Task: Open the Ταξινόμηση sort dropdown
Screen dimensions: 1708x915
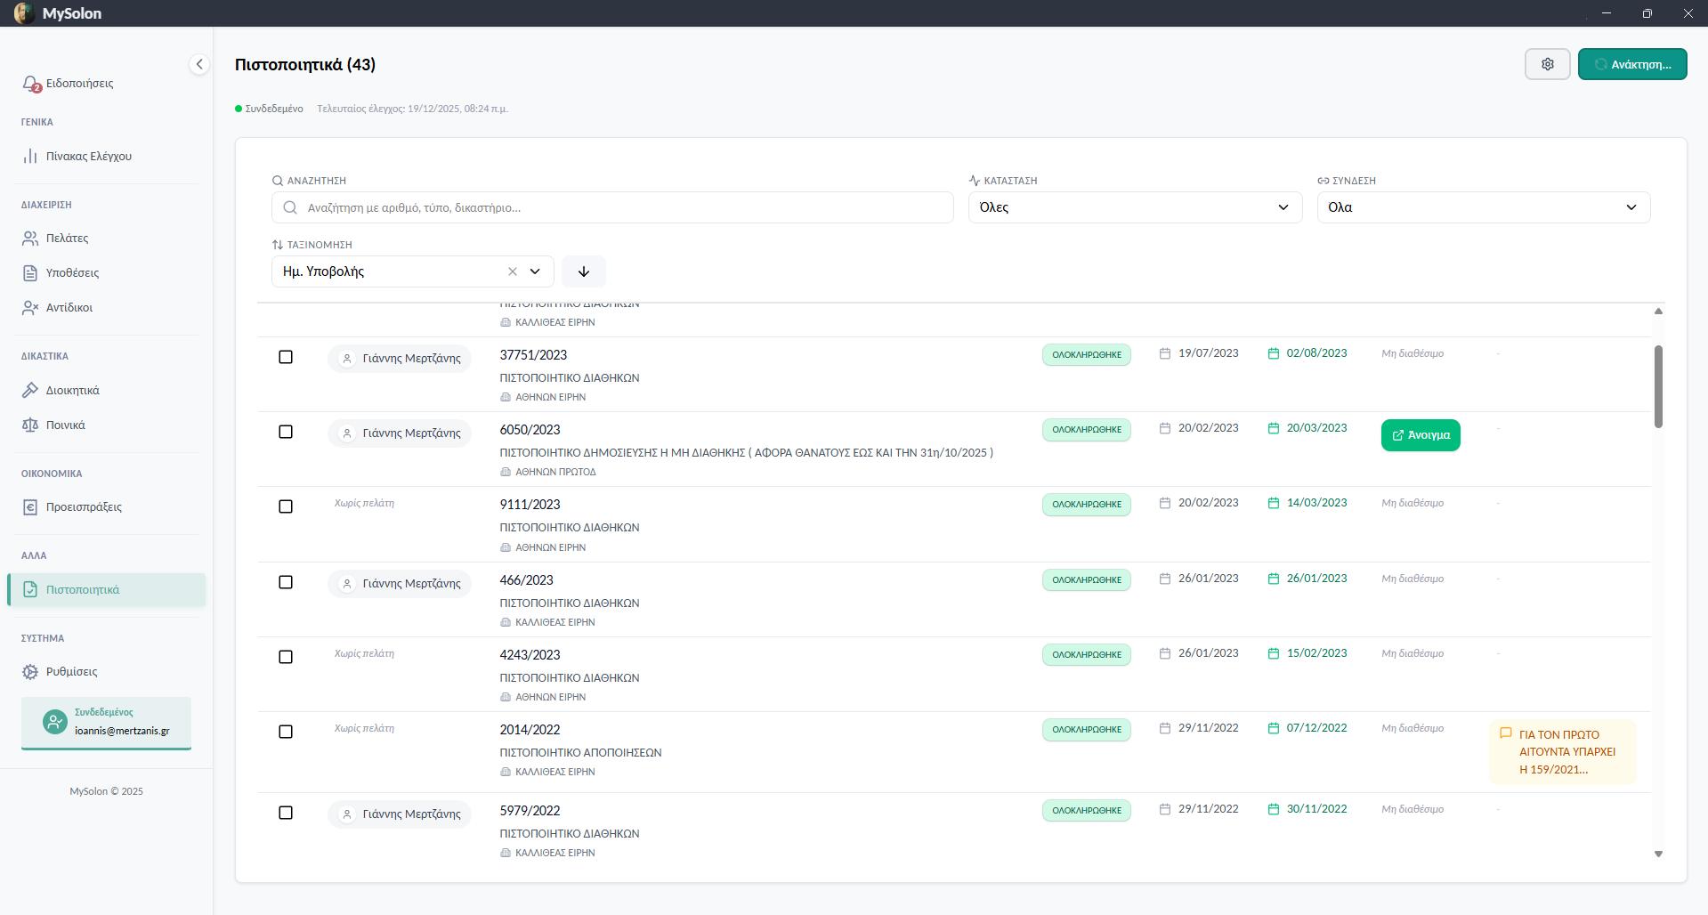Action: click(536, 271)
